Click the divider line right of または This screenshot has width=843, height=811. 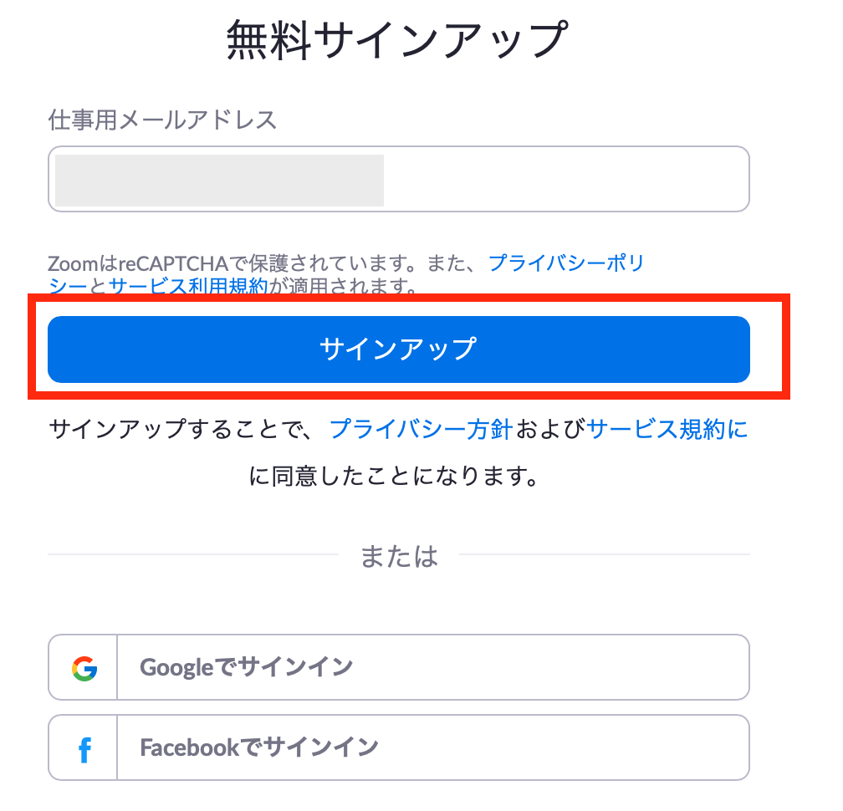(605, 554)
